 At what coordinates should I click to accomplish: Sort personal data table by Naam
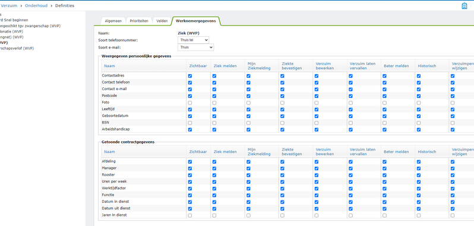click(109, 66)
